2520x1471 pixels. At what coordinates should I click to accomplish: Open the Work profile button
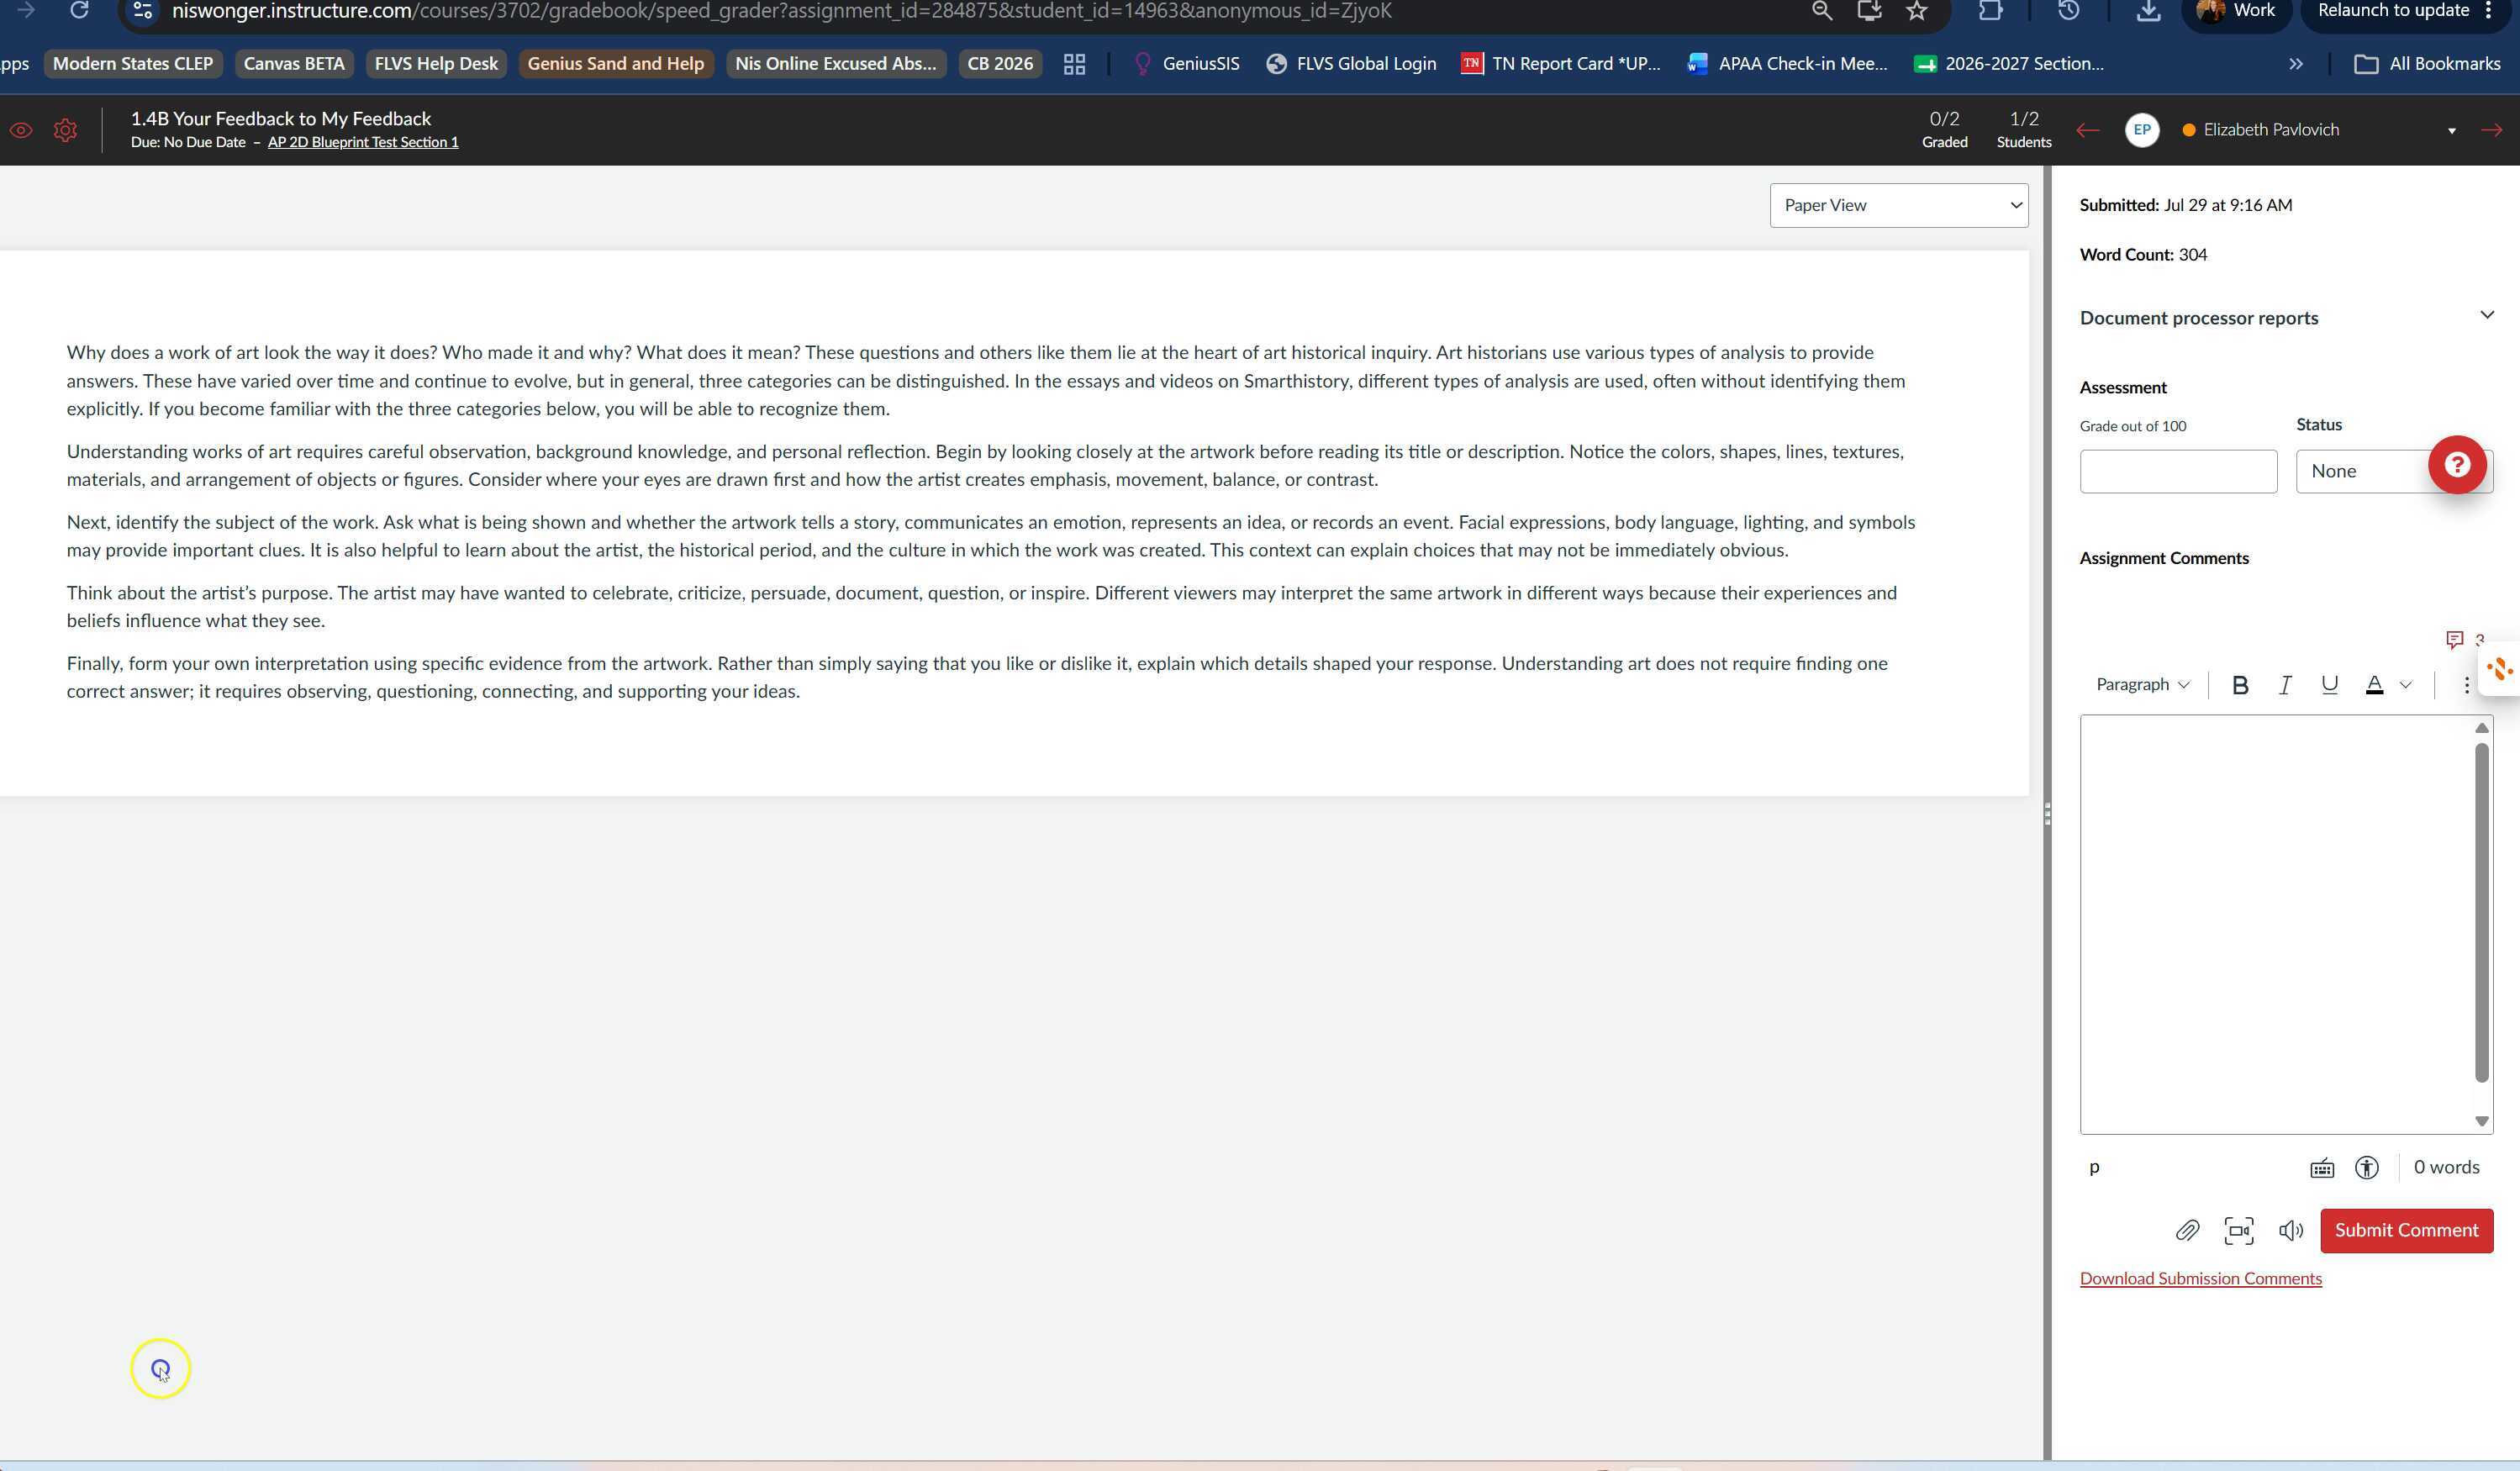click(x=2235, y=11)
